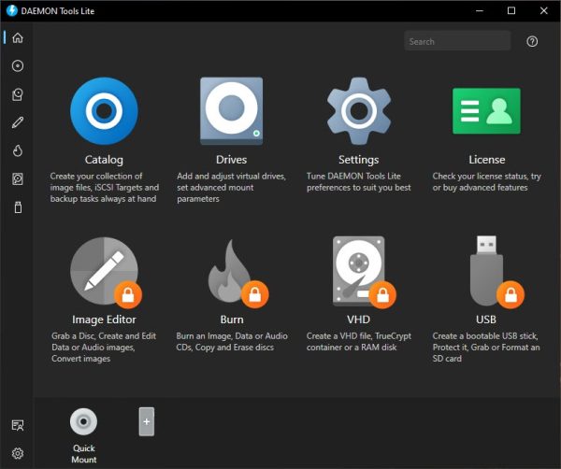561x469 pixels.
Task: Click orange lock badge on VHD
Action: click(x=382, y=295)
